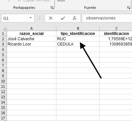The height and width of the screenshot is (121, 132).
Task: Select all cells with the corner triangle
Action: 4,28
